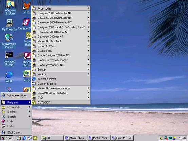Open Settings in the Start menu
This screenshot has width=188, height=141.
(16, 112)
